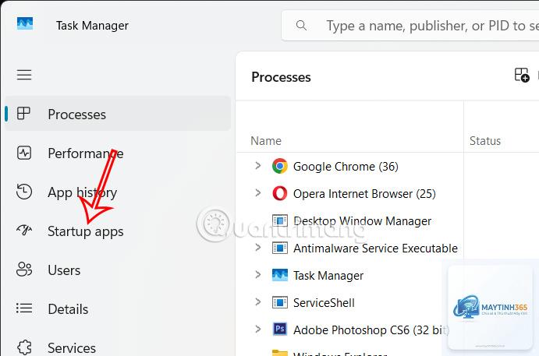Click the Google Chrome process icon
The width and height of the screenshot is (539, 356).
click(280, 166)
